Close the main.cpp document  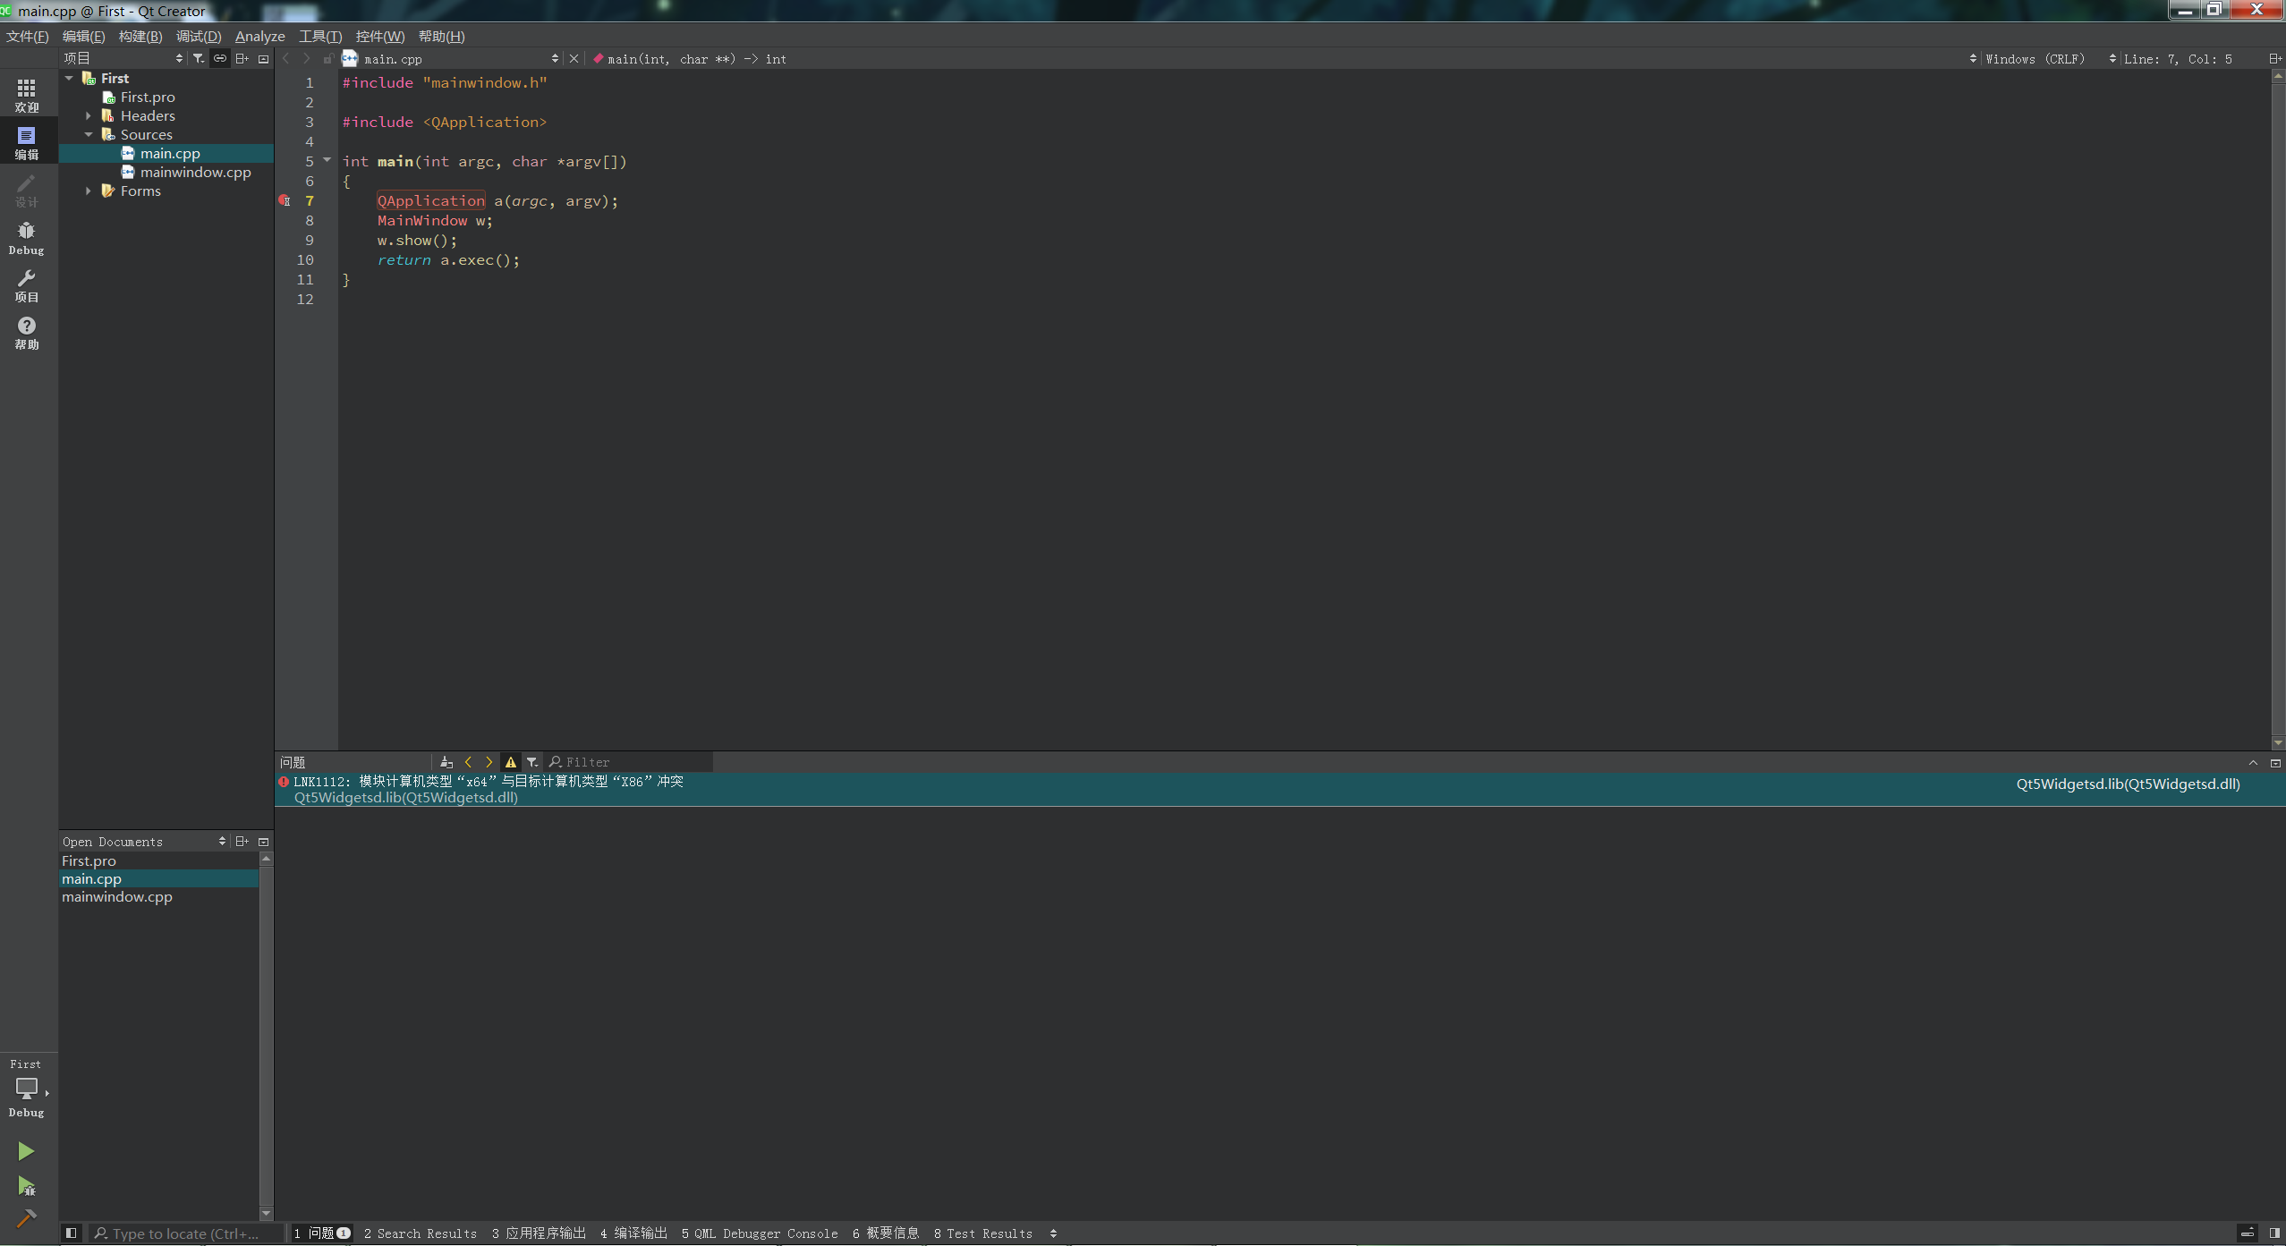574,58
